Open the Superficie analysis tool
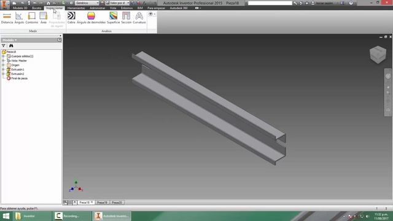 (113, 18)
